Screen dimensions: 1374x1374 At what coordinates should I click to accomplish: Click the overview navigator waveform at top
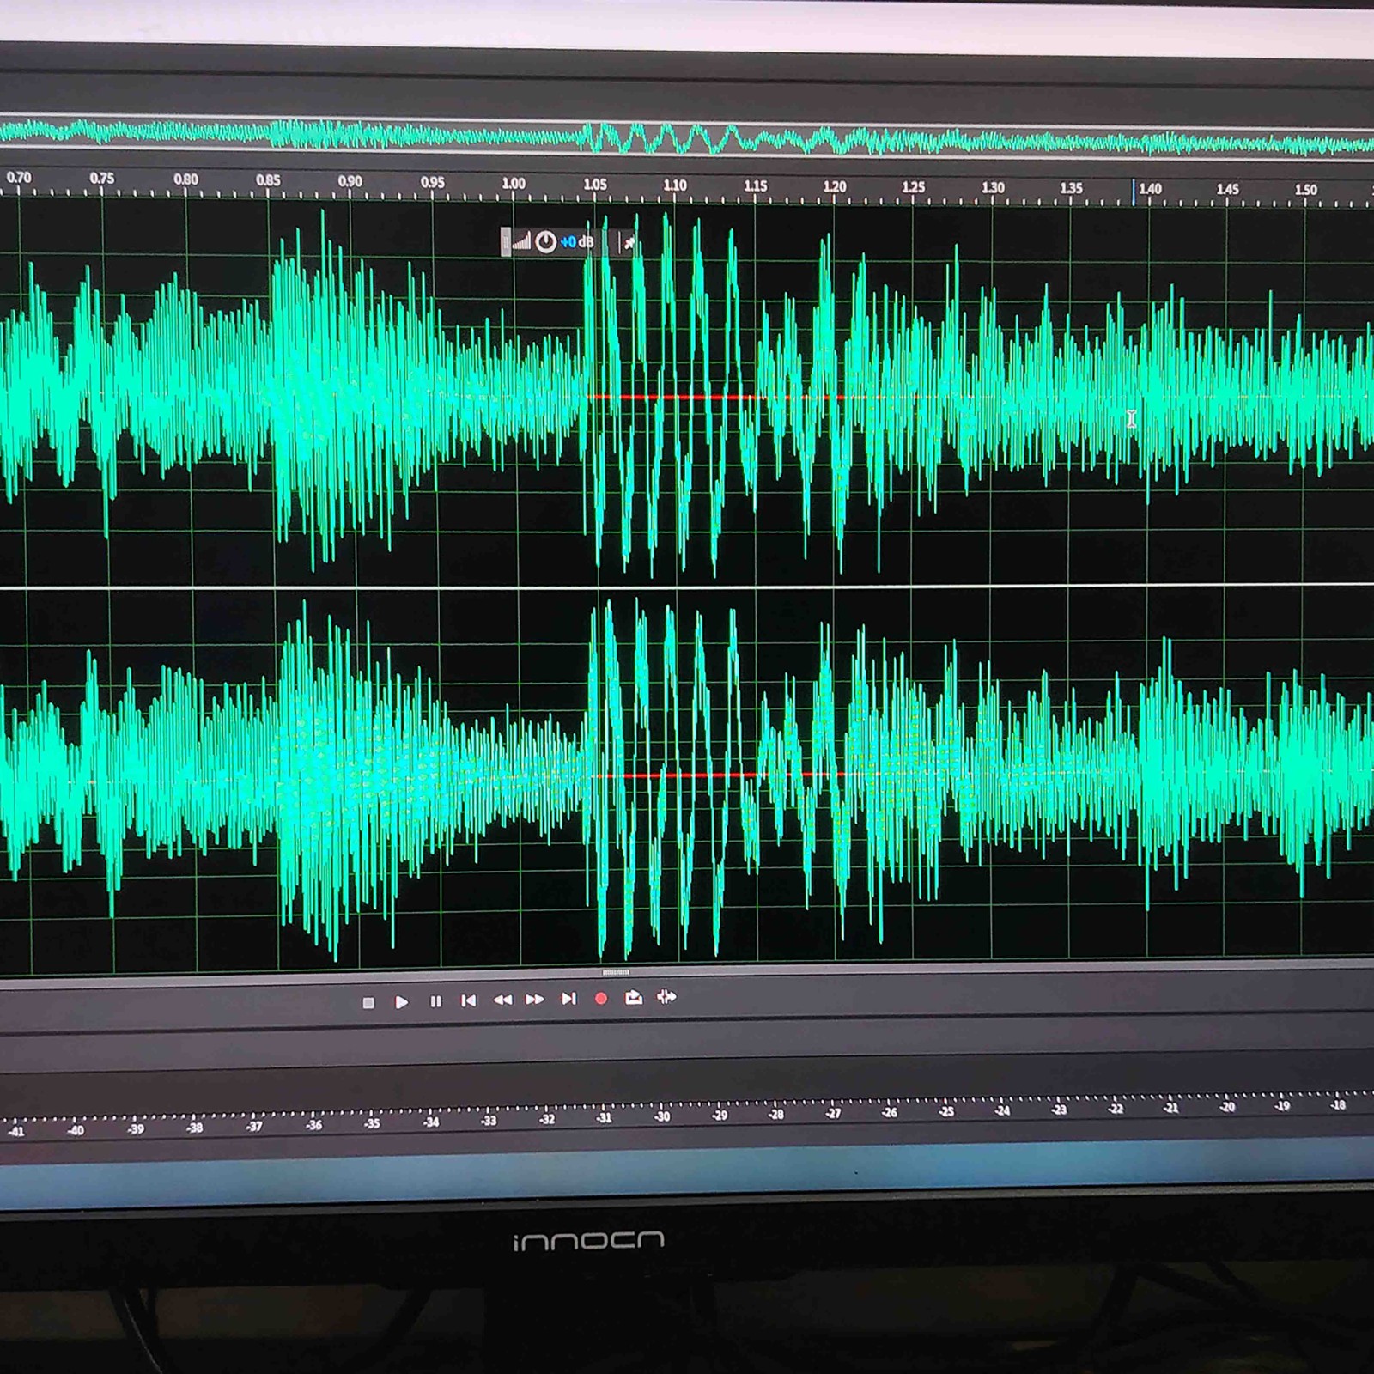pyautogui.click(x=687, y=137)
